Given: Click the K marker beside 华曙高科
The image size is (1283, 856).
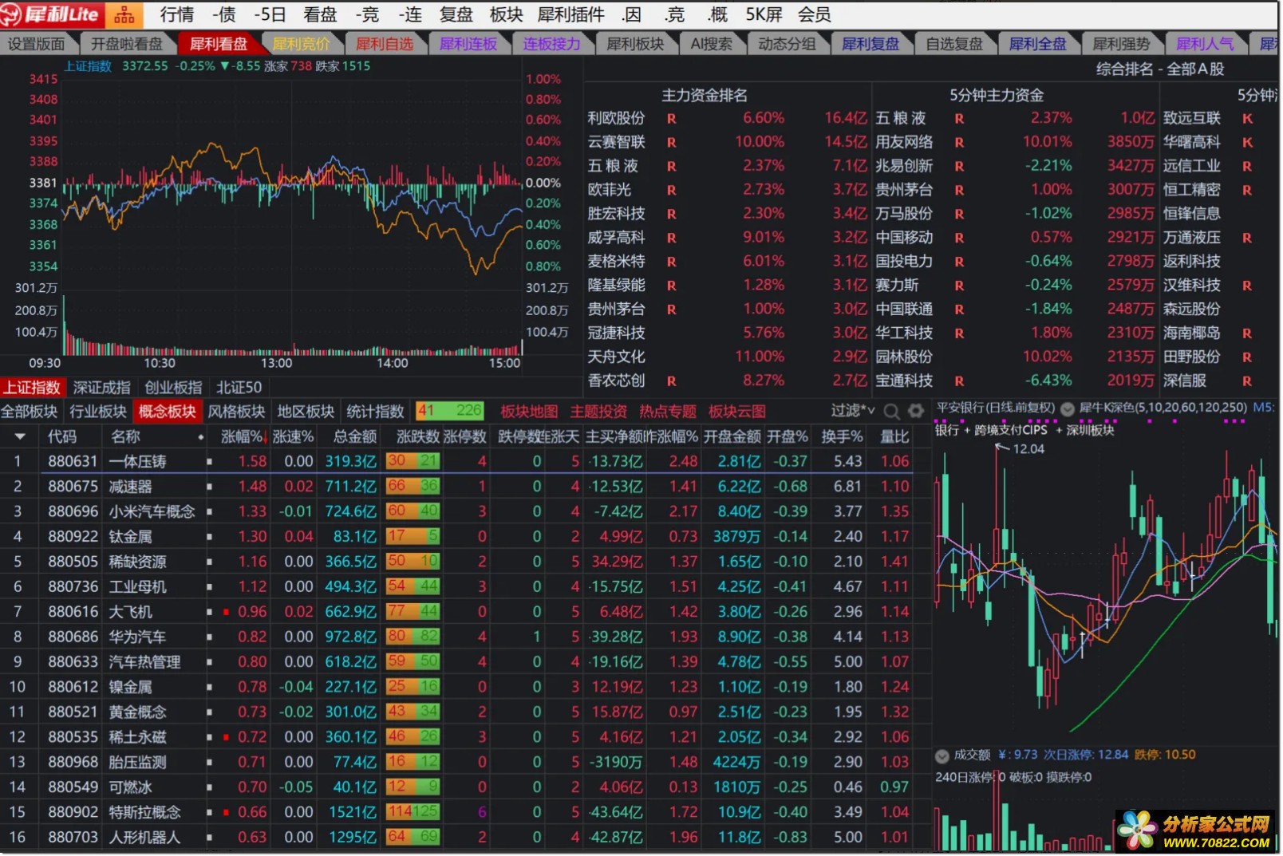Looking at the screenshot, I should [x=1247, y=143].
